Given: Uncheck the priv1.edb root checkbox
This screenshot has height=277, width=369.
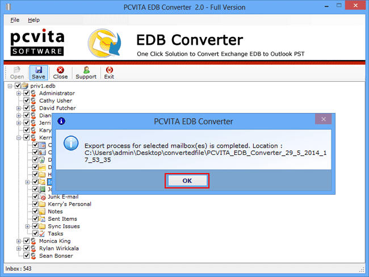Looking at the screenshot, I should [x=18, y=86].
